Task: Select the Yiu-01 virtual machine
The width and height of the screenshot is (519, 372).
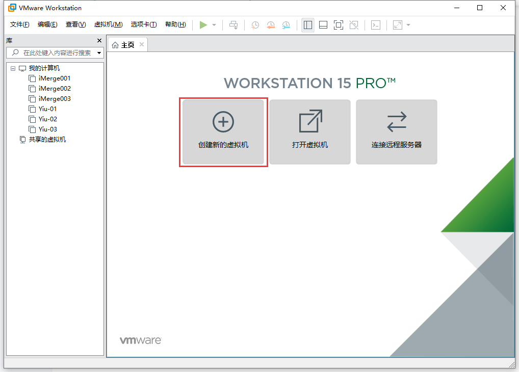Action: pos(47,109)
